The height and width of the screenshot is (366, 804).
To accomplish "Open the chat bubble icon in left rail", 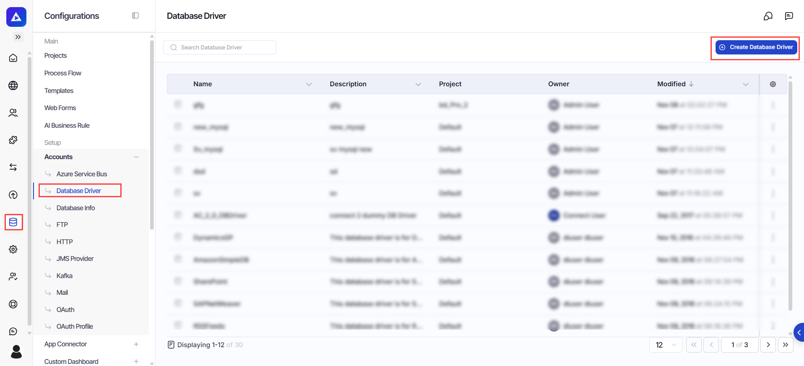I will 13,331.
